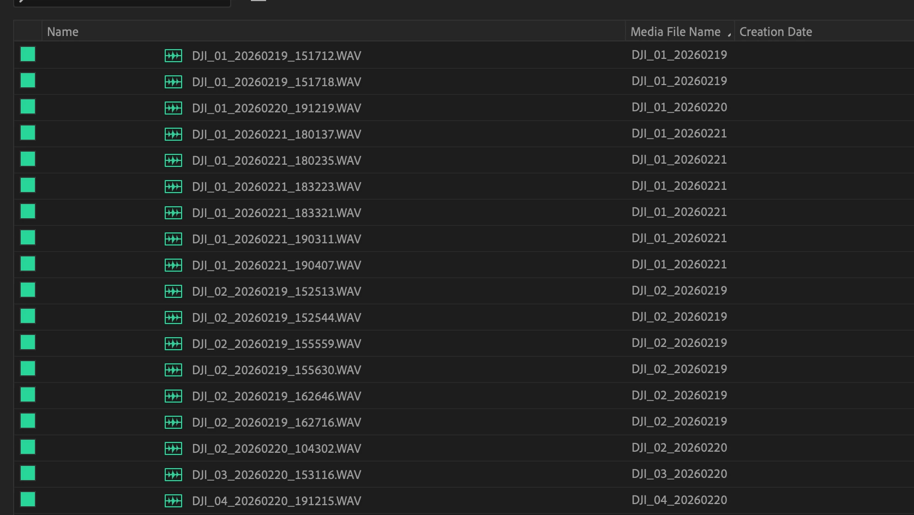
Task: Select clip DJI_01_20260219_151712.WAV
Action: tap(276, 56)
